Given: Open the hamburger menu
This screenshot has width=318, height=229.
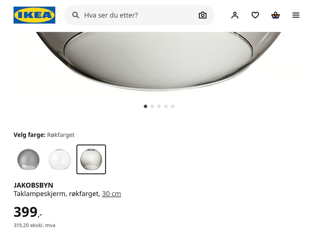Looking at the screenshot, I should point(296,15).
